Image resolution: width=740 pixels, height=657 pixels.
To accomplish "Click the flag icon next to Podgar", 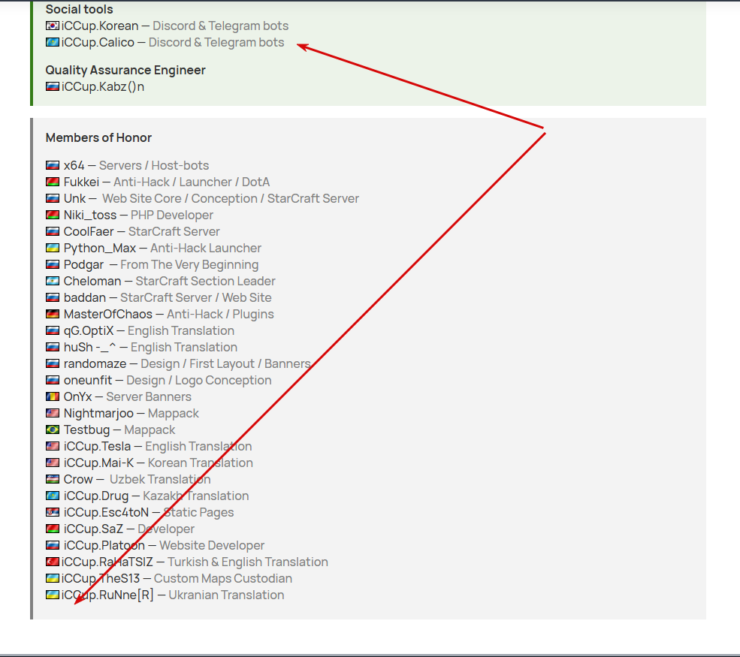I will [53, 264].
